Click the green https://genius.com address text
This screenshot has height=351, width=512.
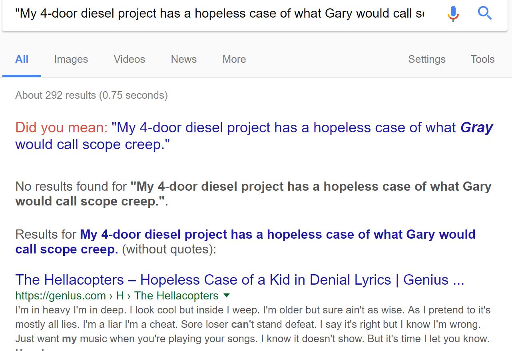tap(60, 296)
